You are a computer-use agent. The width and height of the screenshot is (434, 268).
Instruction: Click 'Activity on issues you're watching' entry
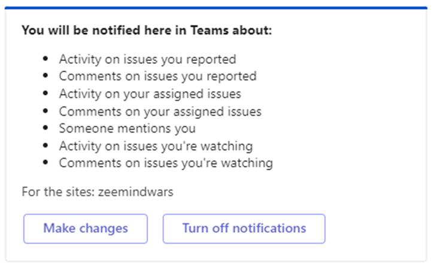point(156,146)
